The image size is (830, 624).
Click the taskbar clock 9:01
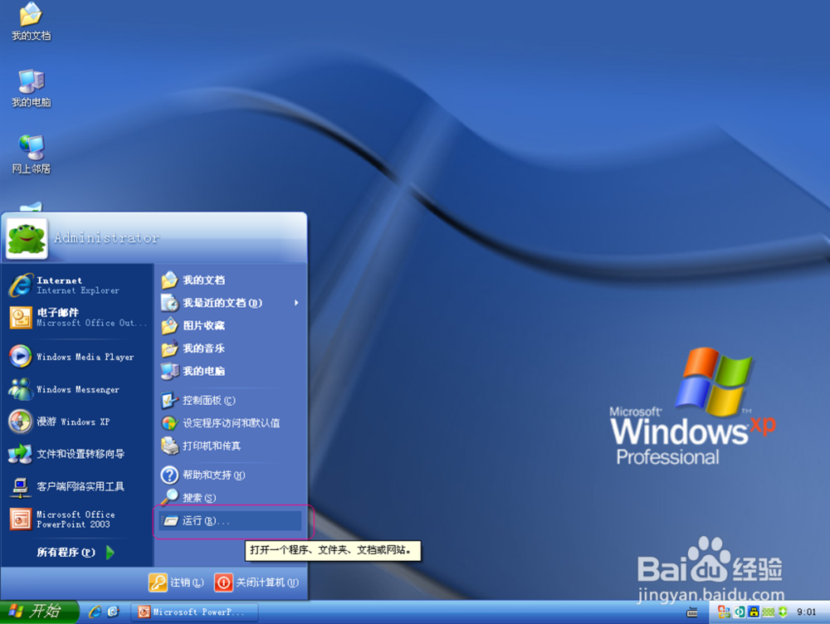tap(806, 612)
